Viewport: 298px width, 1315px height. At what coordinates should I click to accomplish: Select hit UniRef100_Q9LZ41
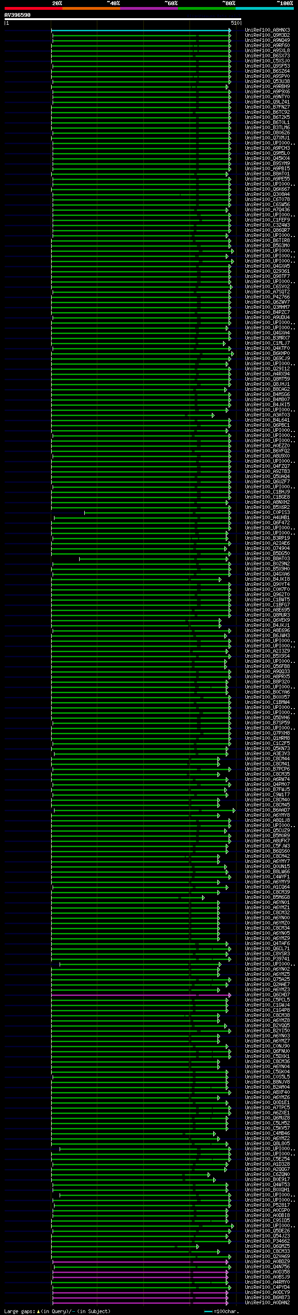[x=267, y=102]
